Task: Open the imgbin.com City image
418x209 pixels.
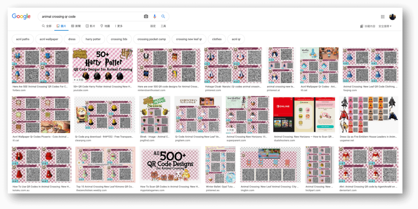Action: click(270, 165)
